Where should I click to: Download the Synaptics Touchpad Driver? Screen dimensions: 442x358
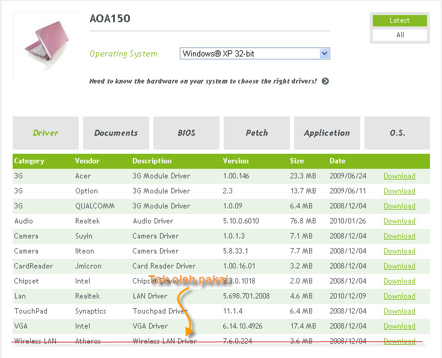click(399, 311)
